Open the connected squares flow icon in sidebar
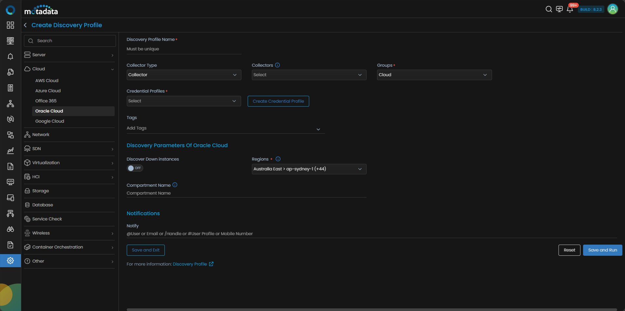This screenshot has height=311, width=625. [x=10, y=135]
